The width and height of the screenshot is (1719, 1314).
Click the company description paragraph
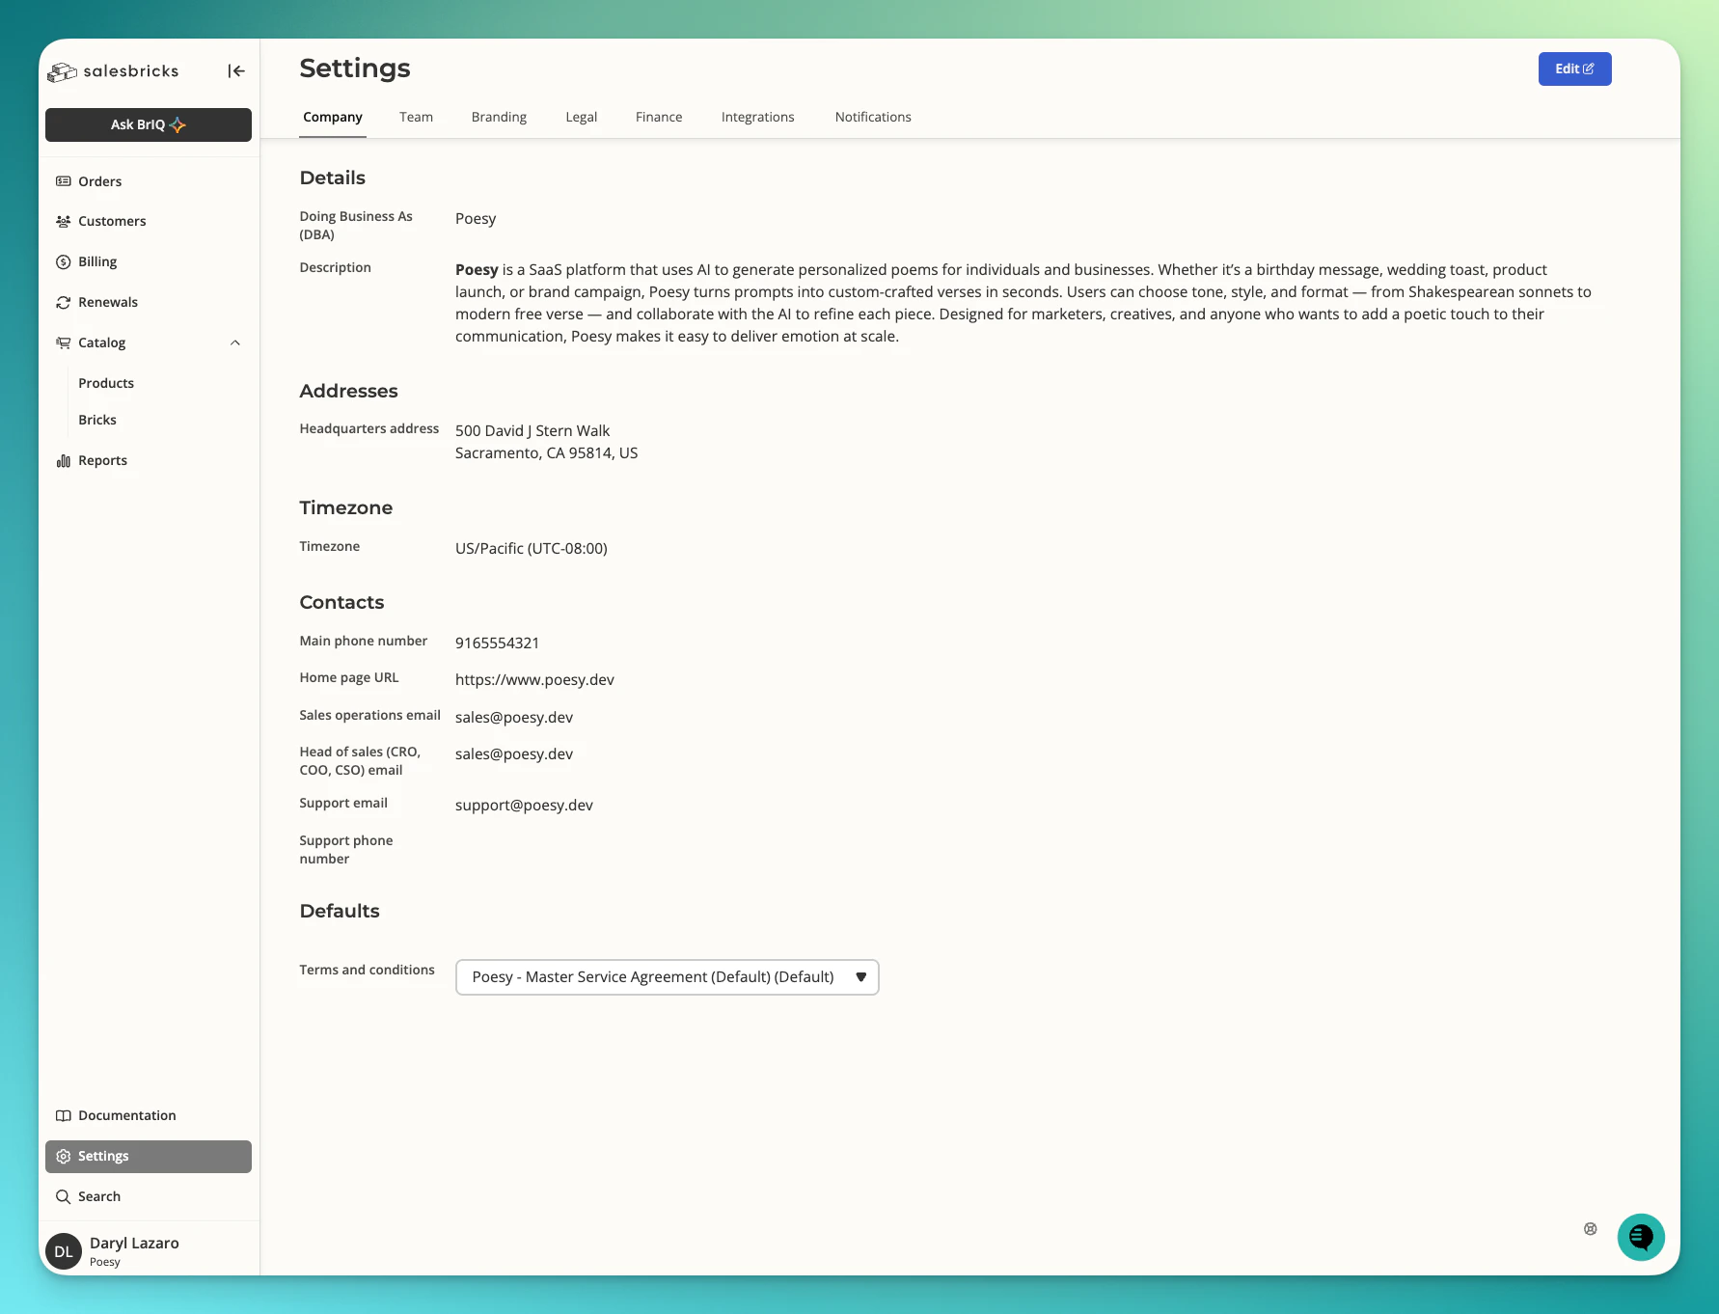coord(1023,303)
